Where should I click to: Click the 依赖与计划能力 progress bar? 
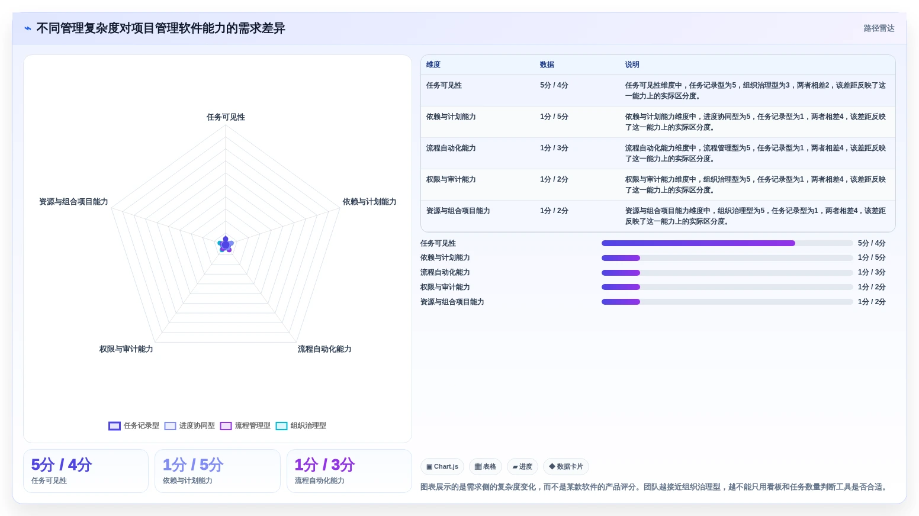click(x=727, y=258)
